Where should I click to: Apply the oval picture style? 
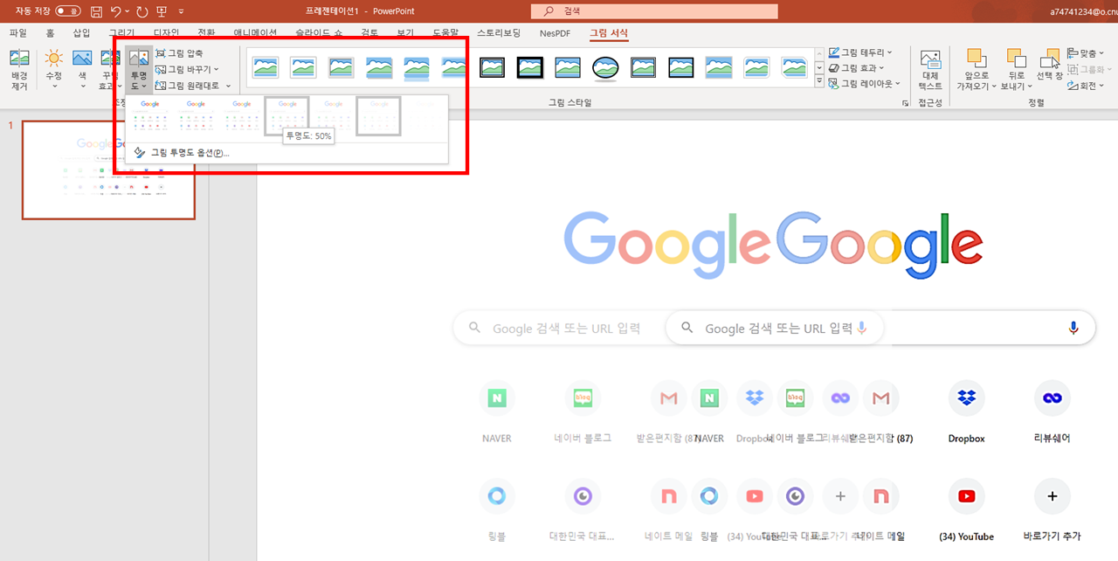[605, 67]
